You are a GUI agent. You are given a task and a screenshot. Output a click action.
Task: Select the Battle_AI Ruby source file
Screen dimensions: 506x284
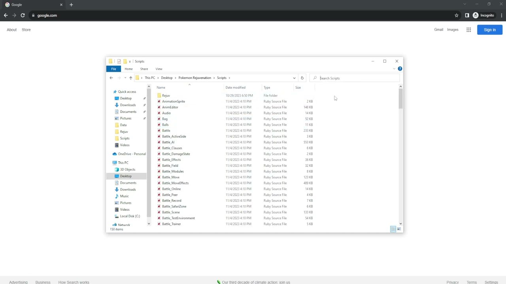pos(168,142)
